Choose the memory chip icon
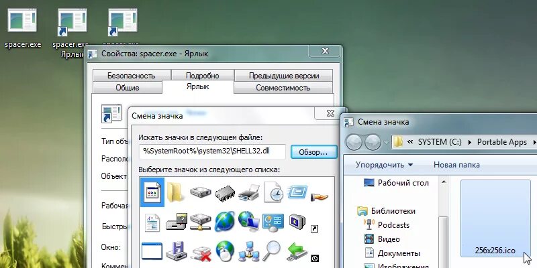The image size is (537, 268). [225, 194]
